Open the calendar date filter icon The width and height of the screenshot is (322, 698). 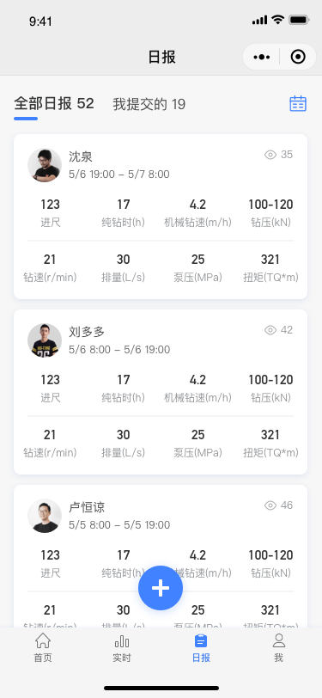tap(298, 103)
